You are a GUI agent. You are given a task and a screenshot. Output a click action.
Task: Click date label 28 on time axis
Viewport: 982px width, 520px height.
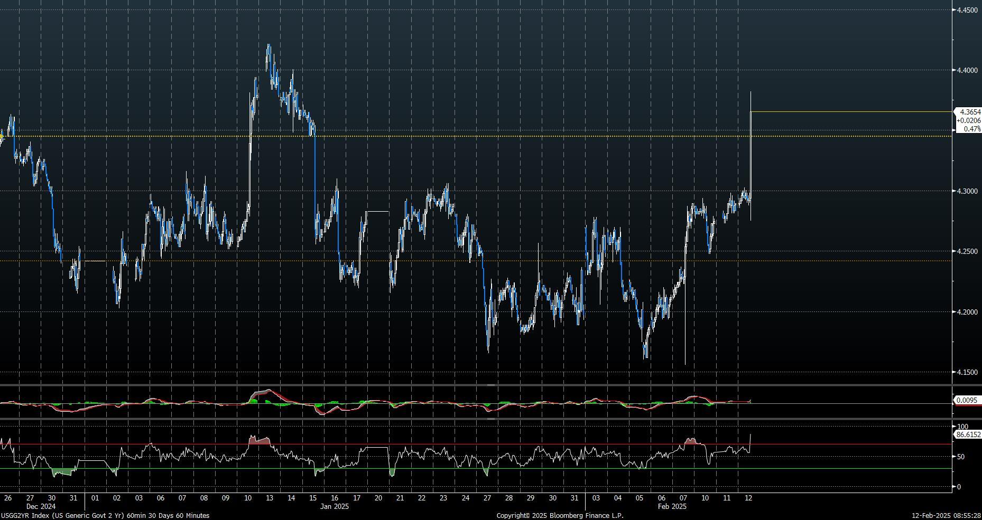click(x=509, y=498)
